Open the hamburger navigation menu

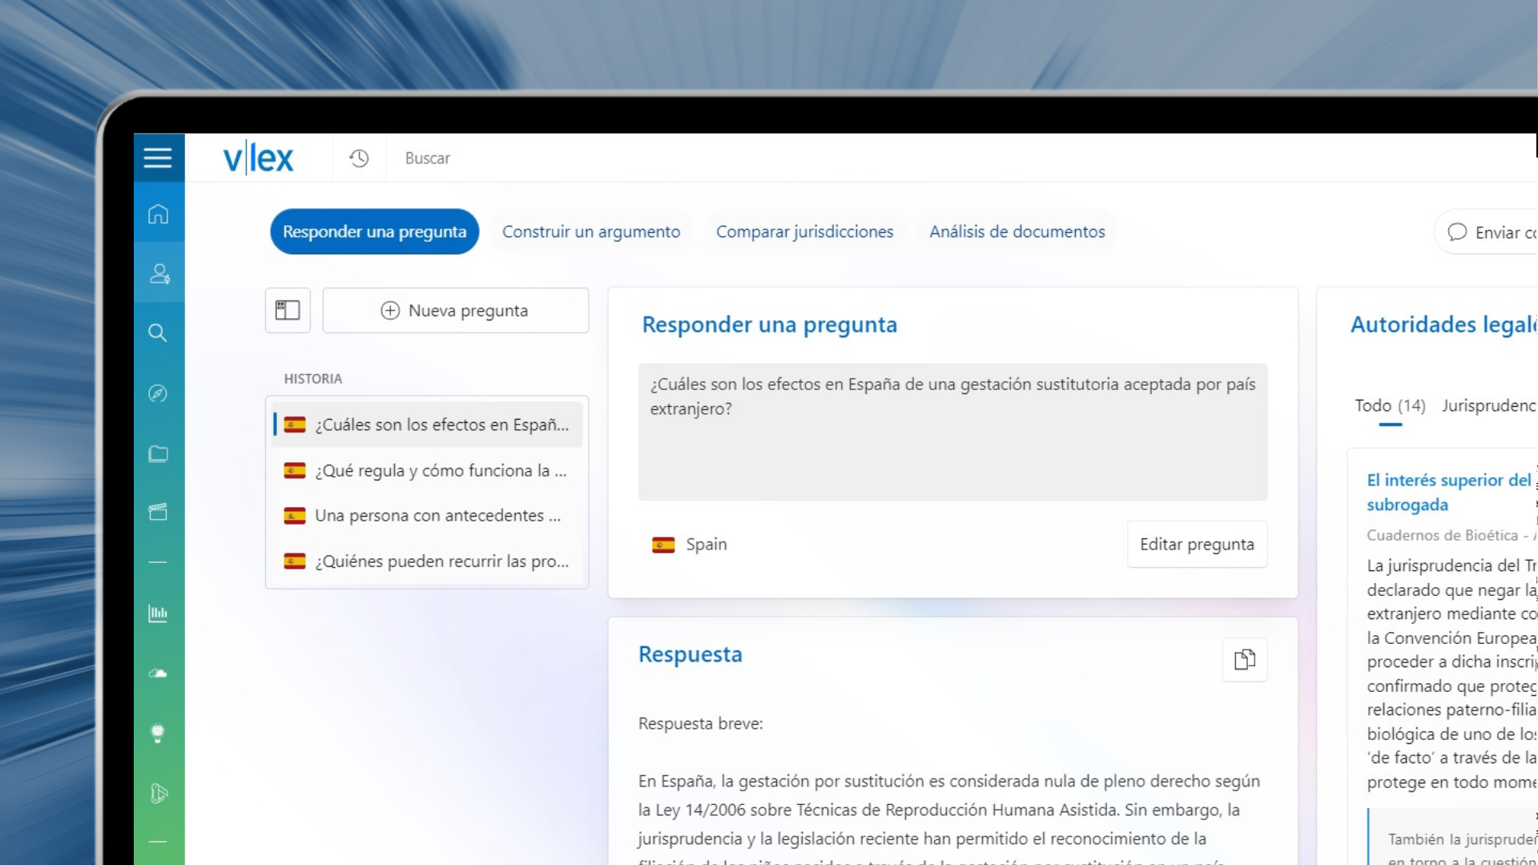tap(159, 158)
